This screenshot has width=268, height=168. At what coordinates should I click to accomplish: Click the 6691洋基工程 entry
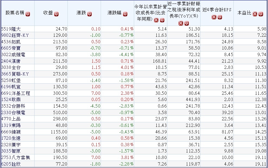[x=16, y=93]
